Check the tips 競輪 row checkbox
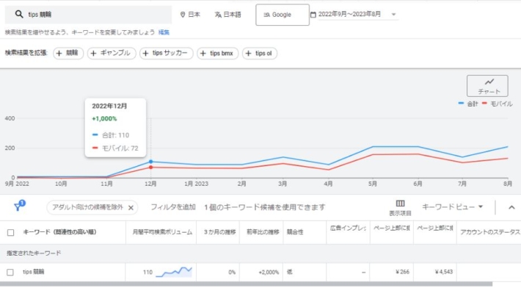 click(x=10, y=272)
